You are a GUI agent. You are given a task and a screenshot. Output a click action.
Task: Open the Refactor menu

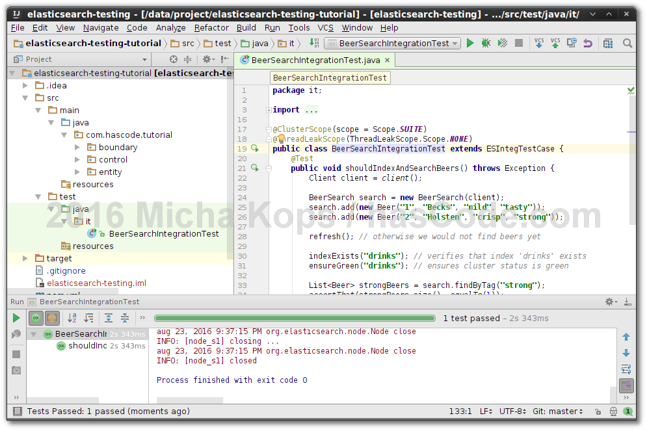point(211,27)
